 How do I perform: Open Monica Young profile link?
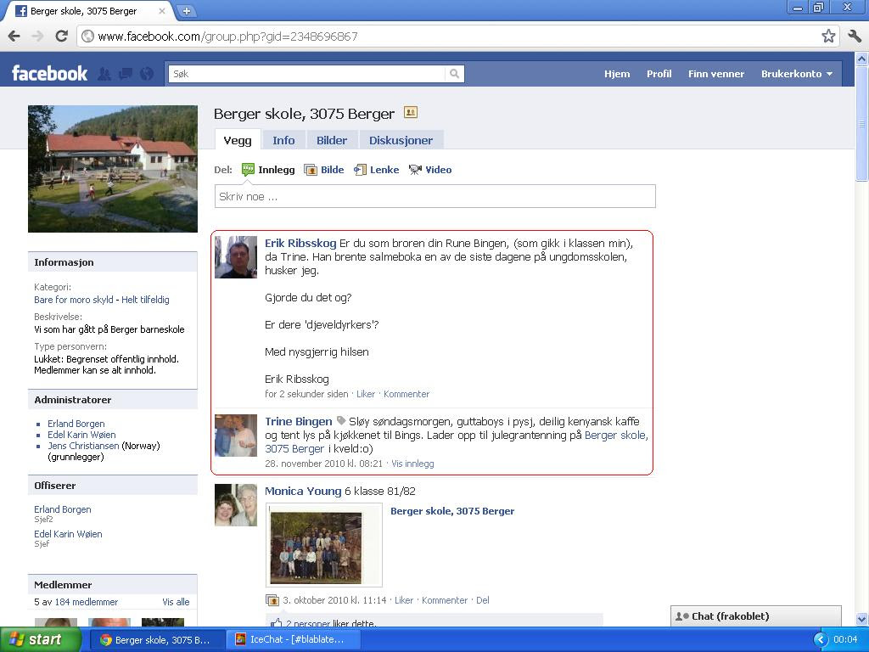[303, 492]
